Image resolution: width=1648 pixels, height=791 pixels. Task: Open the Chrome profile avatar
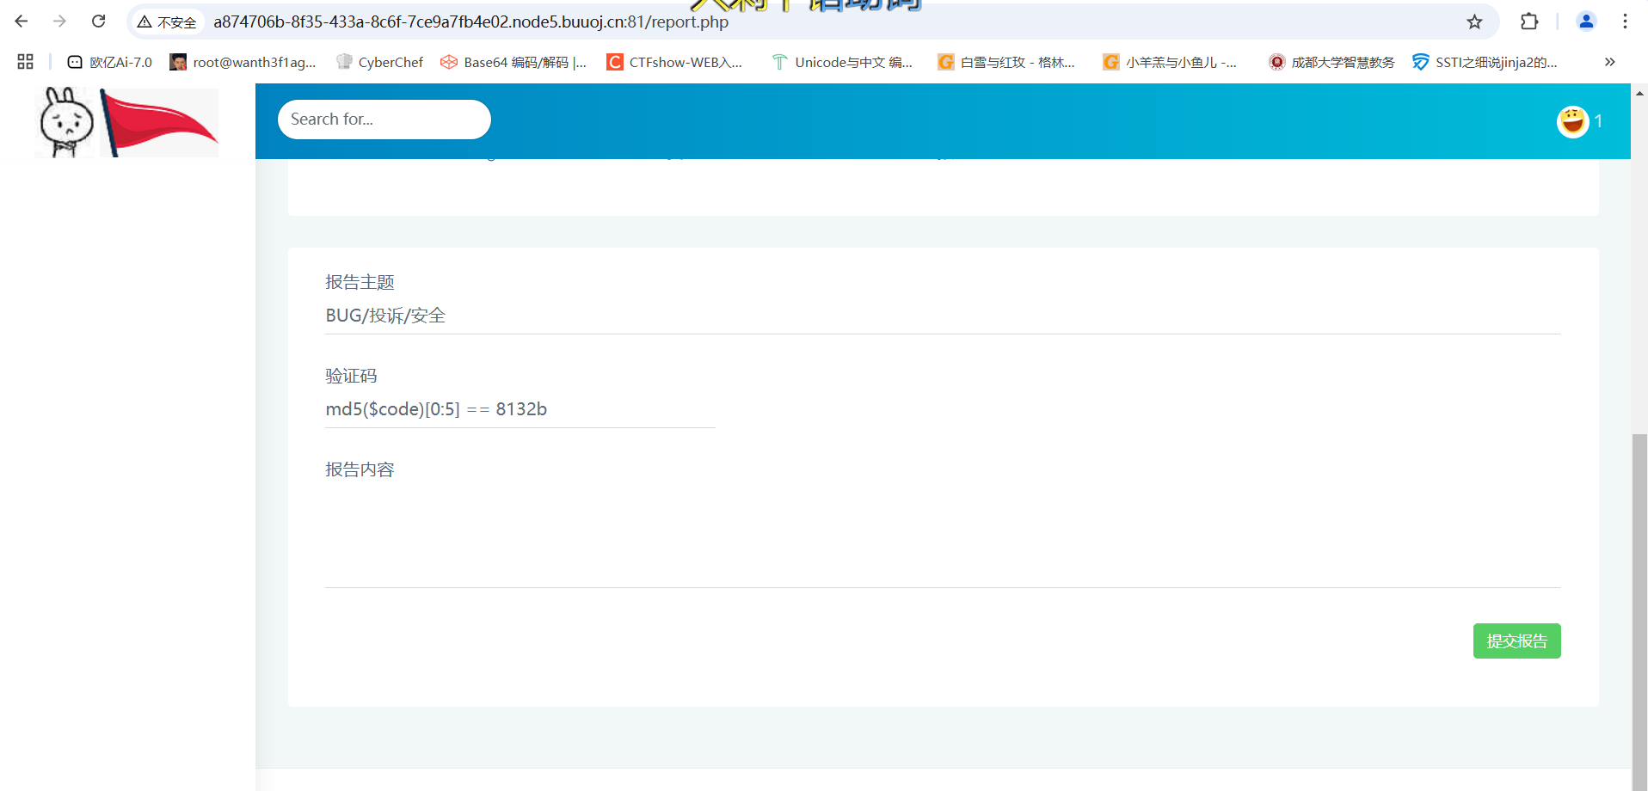(1586, 21)
